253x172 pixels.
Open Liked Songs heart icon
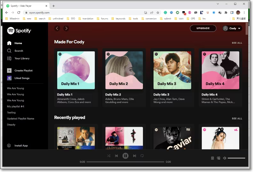(x=9, y=78)
